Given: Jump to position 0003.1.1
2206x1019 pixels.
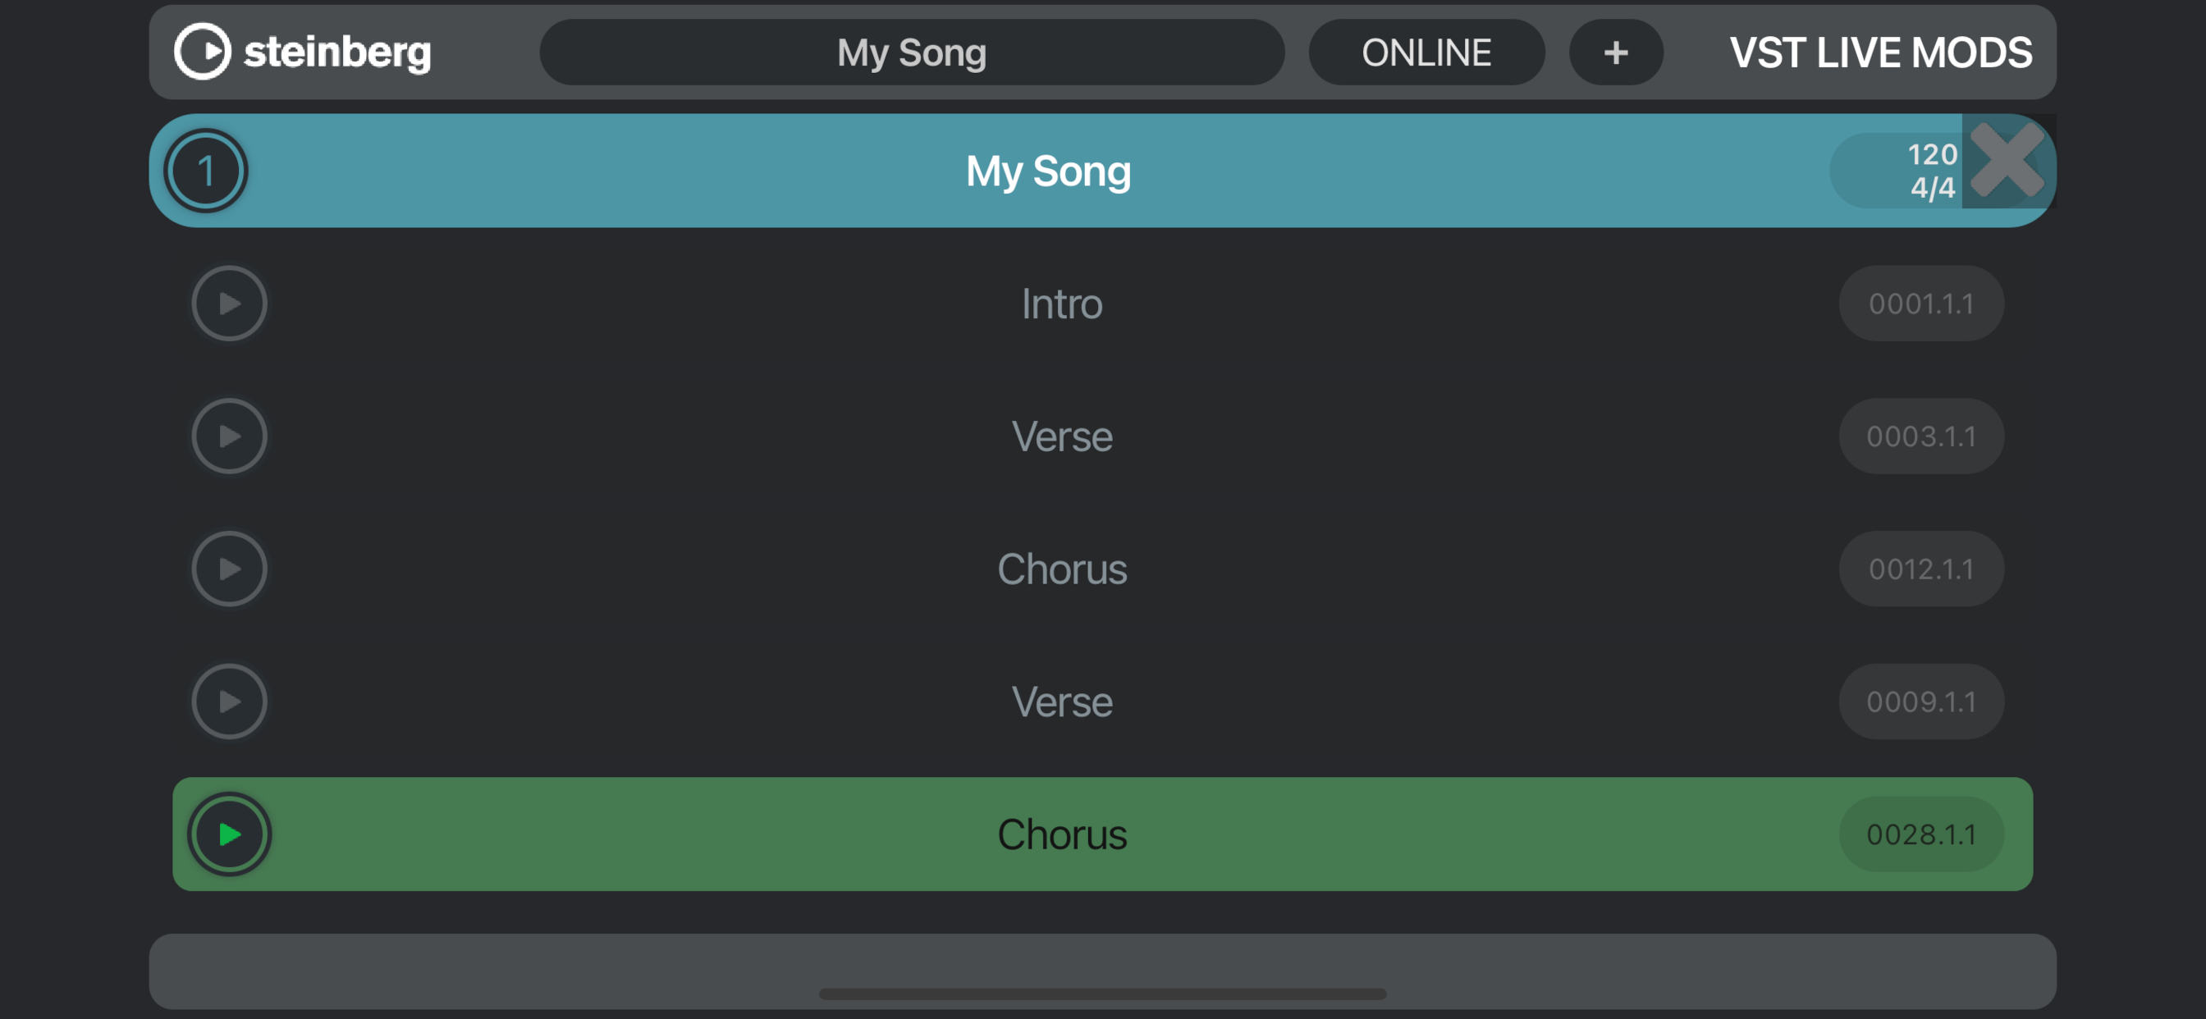Looking at the screenshot, I should (x=1921, y=436).
